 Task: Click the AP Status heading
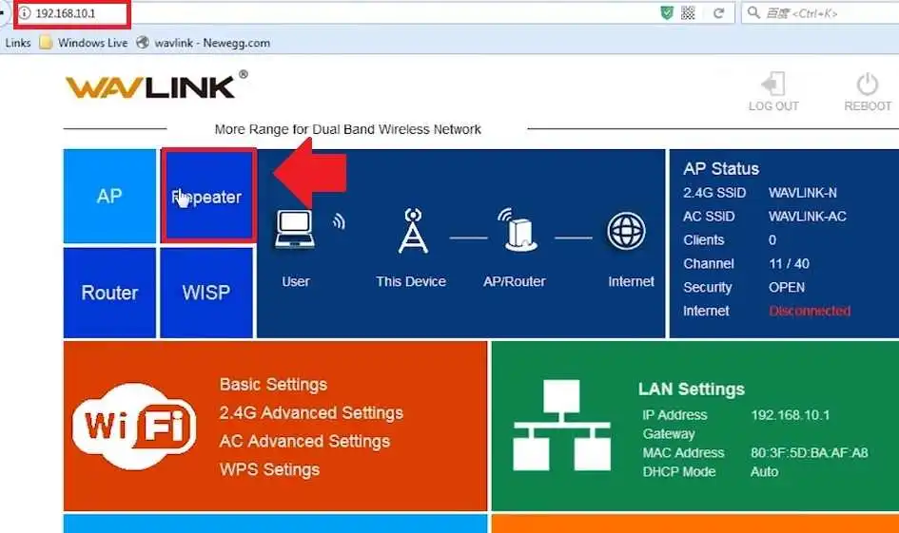pyautogui.click(x=721, y=169)
